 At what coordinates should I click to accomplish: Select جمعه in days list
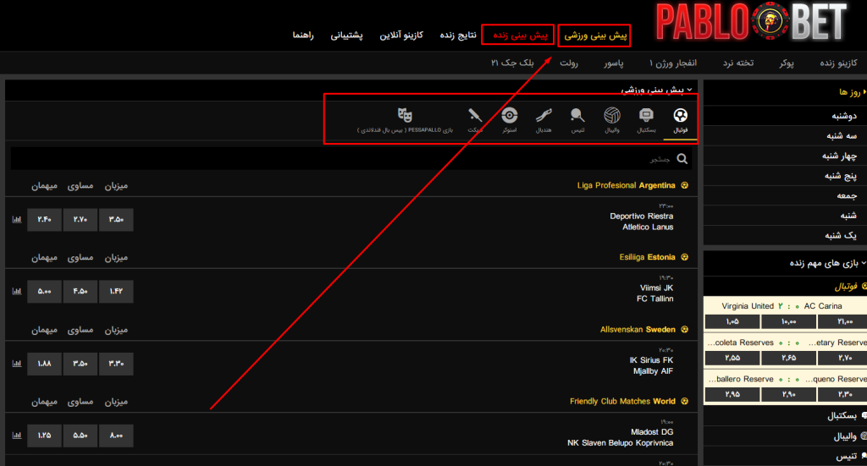pyautogui.click(x=785, y=196)
